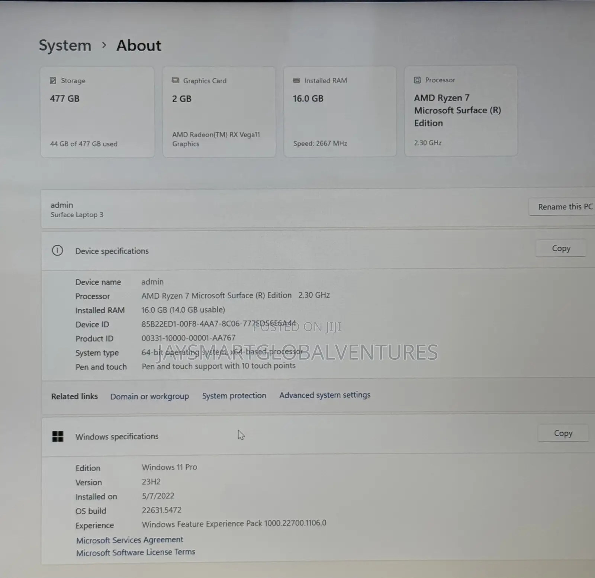Click the 'Related links' label
Viewport: 595px width, 578px height.
point(74,396)
